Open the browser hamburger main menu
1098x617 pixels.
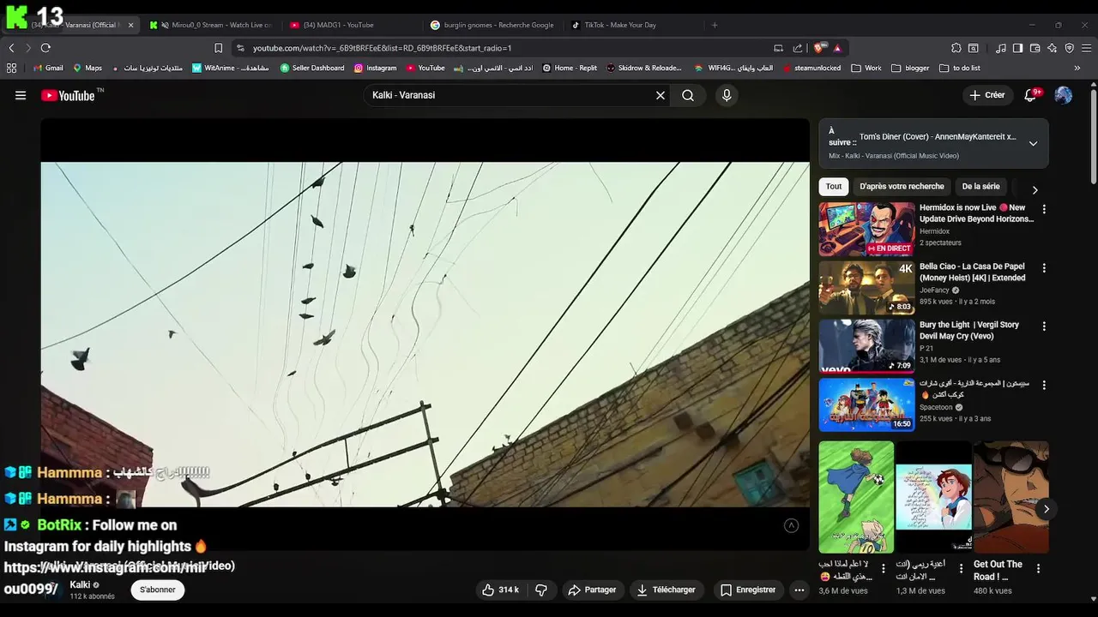[x=1086, y=48]
